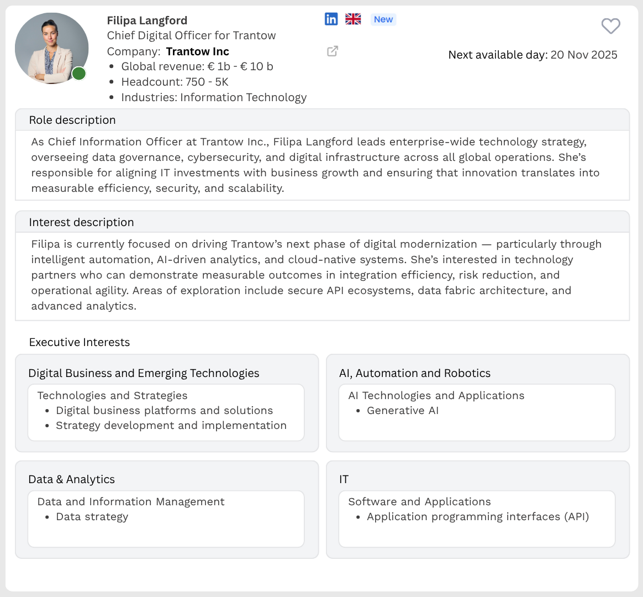This screenshot has width=643, height=597.
Task: Click the green online status indicator
Action: [78, 74]
